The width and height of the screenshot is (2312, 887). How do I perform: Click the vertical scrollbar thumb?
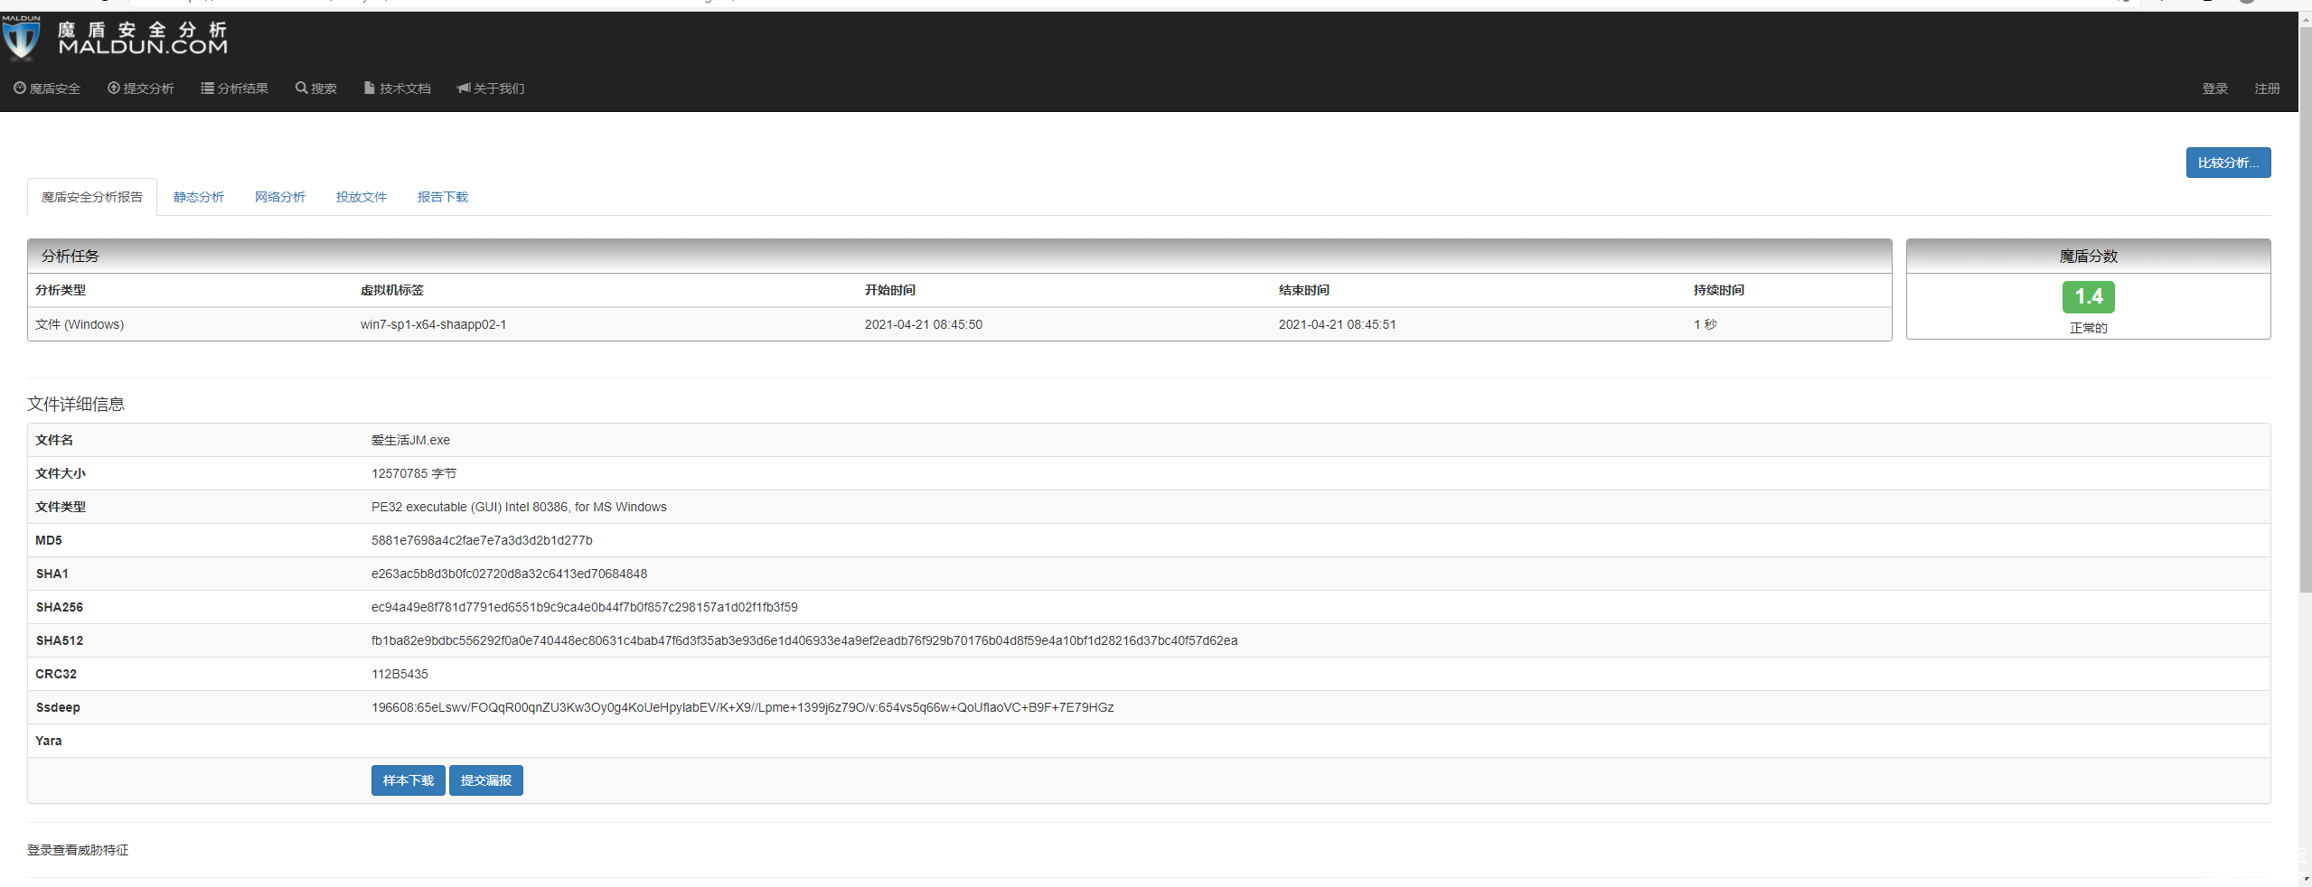pyautogui.click(x=2305, y=307)
